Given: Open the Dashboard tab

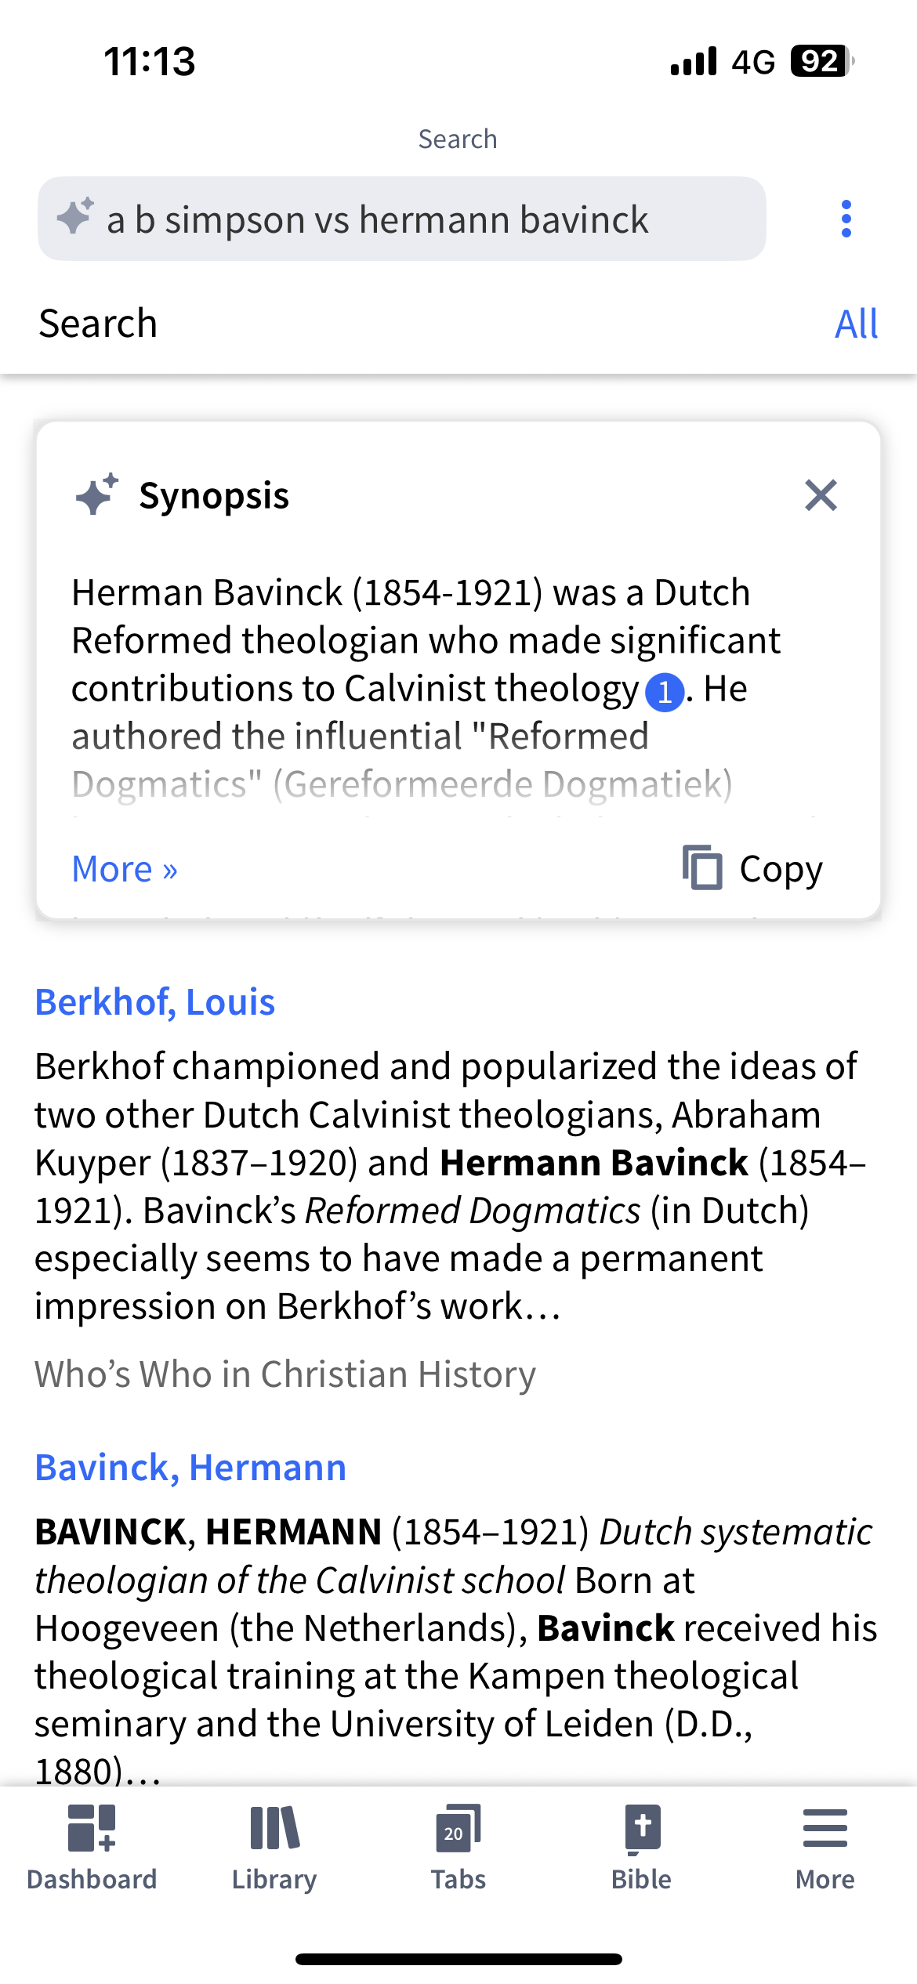Looking at the screenshot, I should point(92,1848).
